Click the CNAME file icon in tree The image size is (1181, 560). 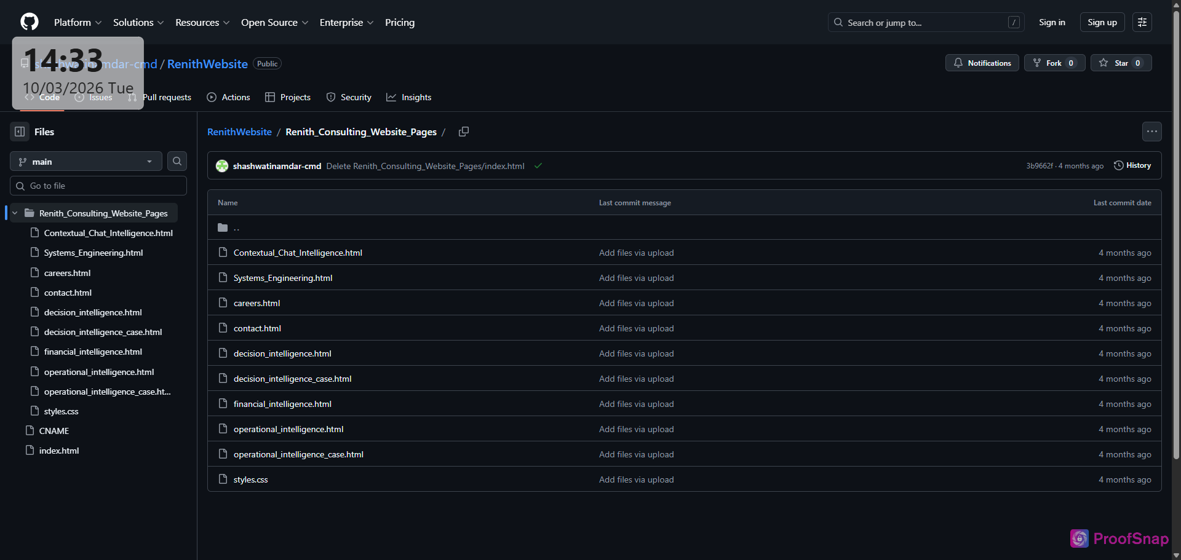point(30,431)
